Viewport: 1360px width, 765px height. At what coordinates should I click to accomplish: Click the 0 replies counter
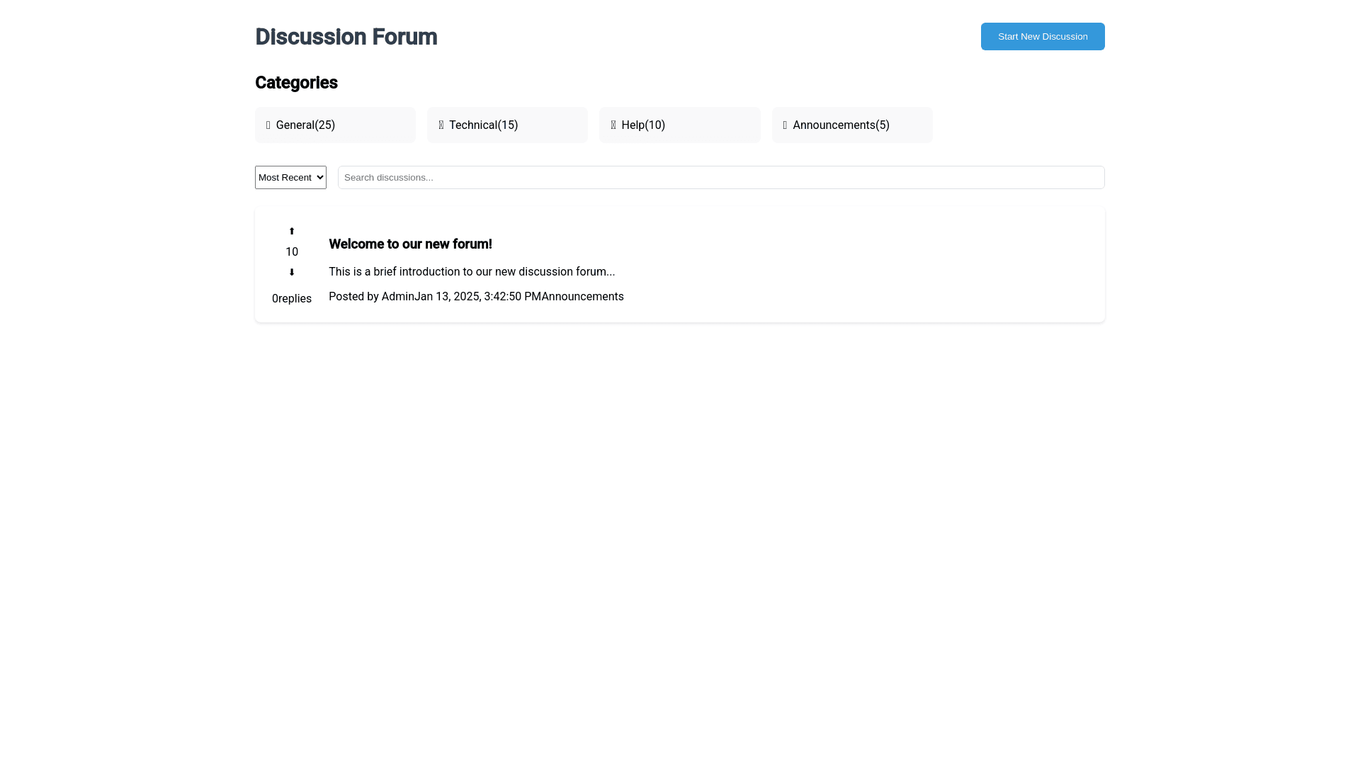point(292,299)
